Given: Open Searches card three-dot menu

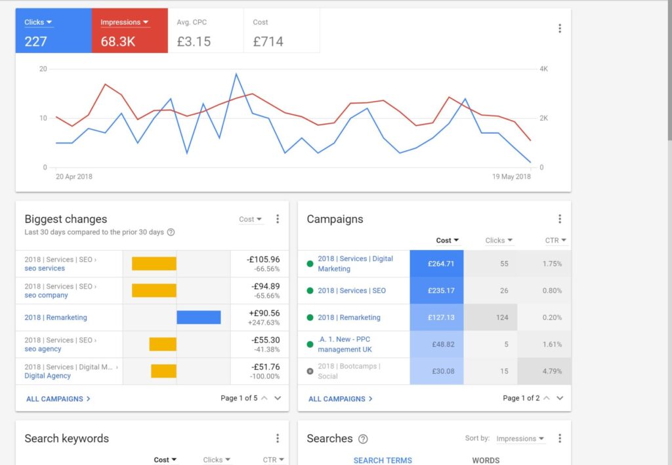Looking at the screenshot, I should pyautogui.click(x=559, y=438).
